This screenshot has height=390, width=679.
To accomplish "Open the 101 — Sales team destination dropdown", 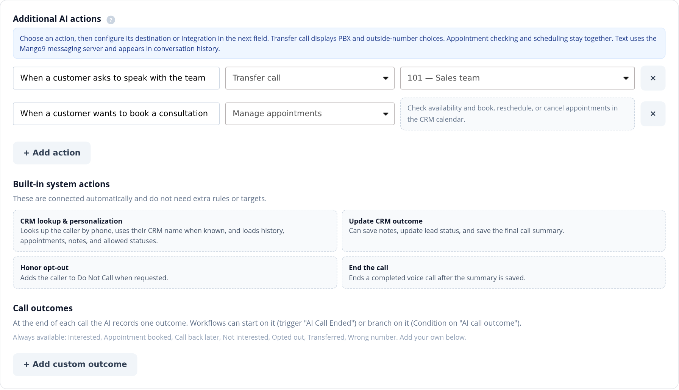I will click(517, 78).
